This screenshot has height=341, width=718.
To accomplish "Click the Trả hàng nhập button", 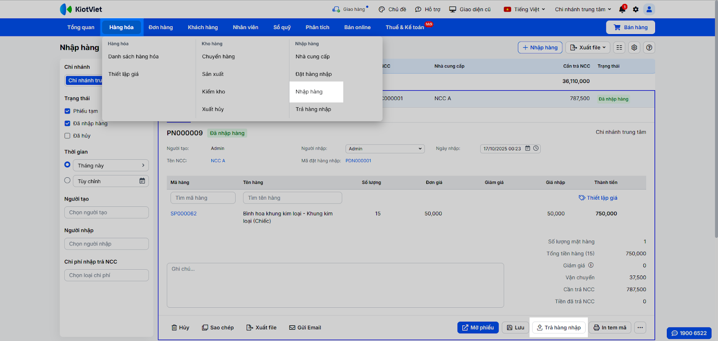I will pos(559,328).
